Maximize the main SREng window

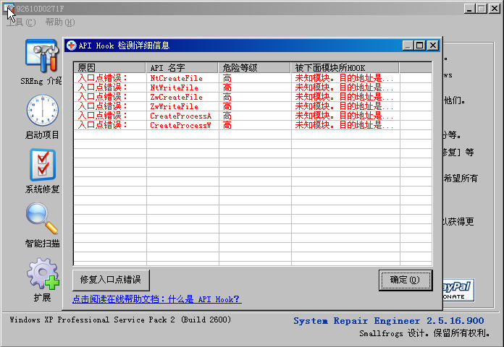point(482,9)
